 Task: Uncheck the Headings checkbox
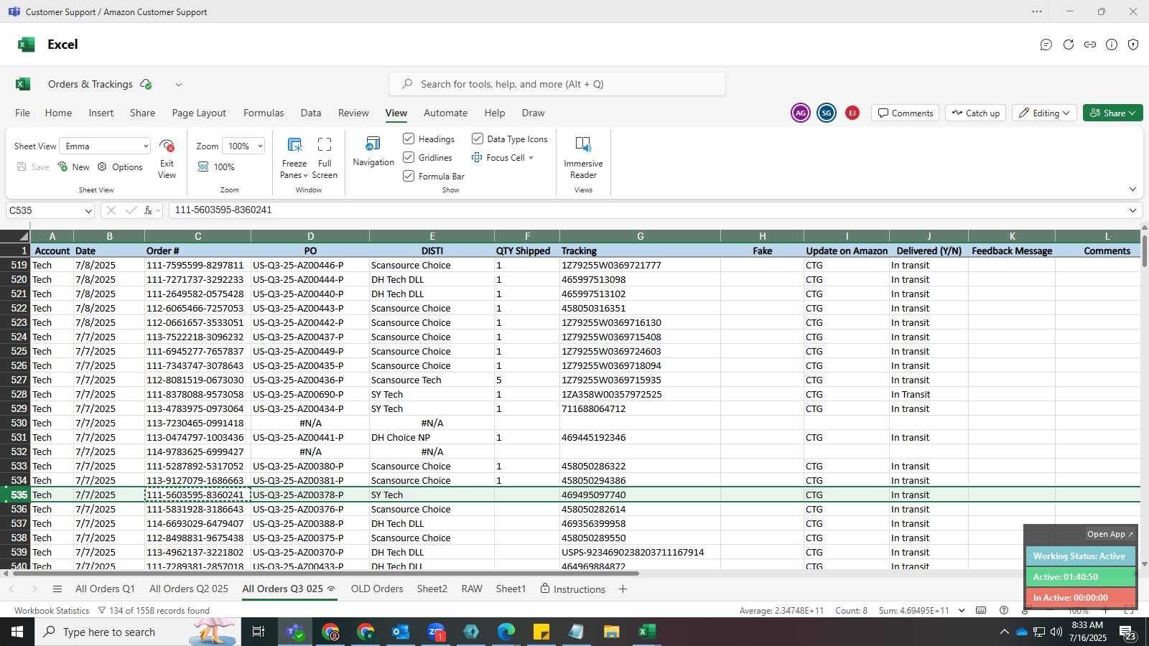(x=409, y=139)
